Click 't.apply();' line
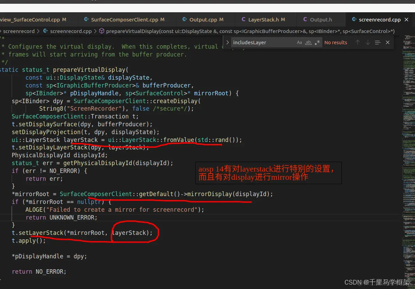415x289 pixels. tap(29, 241)
